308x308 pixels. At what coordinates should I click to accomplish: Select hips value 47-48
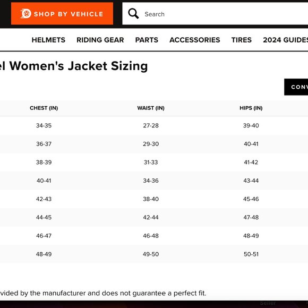point(251,217)
